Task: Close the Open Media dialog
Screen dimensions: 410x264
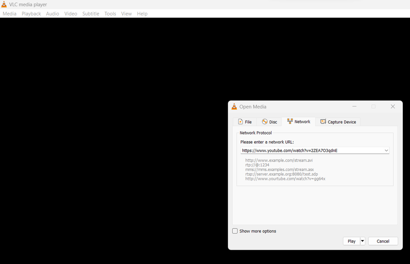Action: point(393,107)
